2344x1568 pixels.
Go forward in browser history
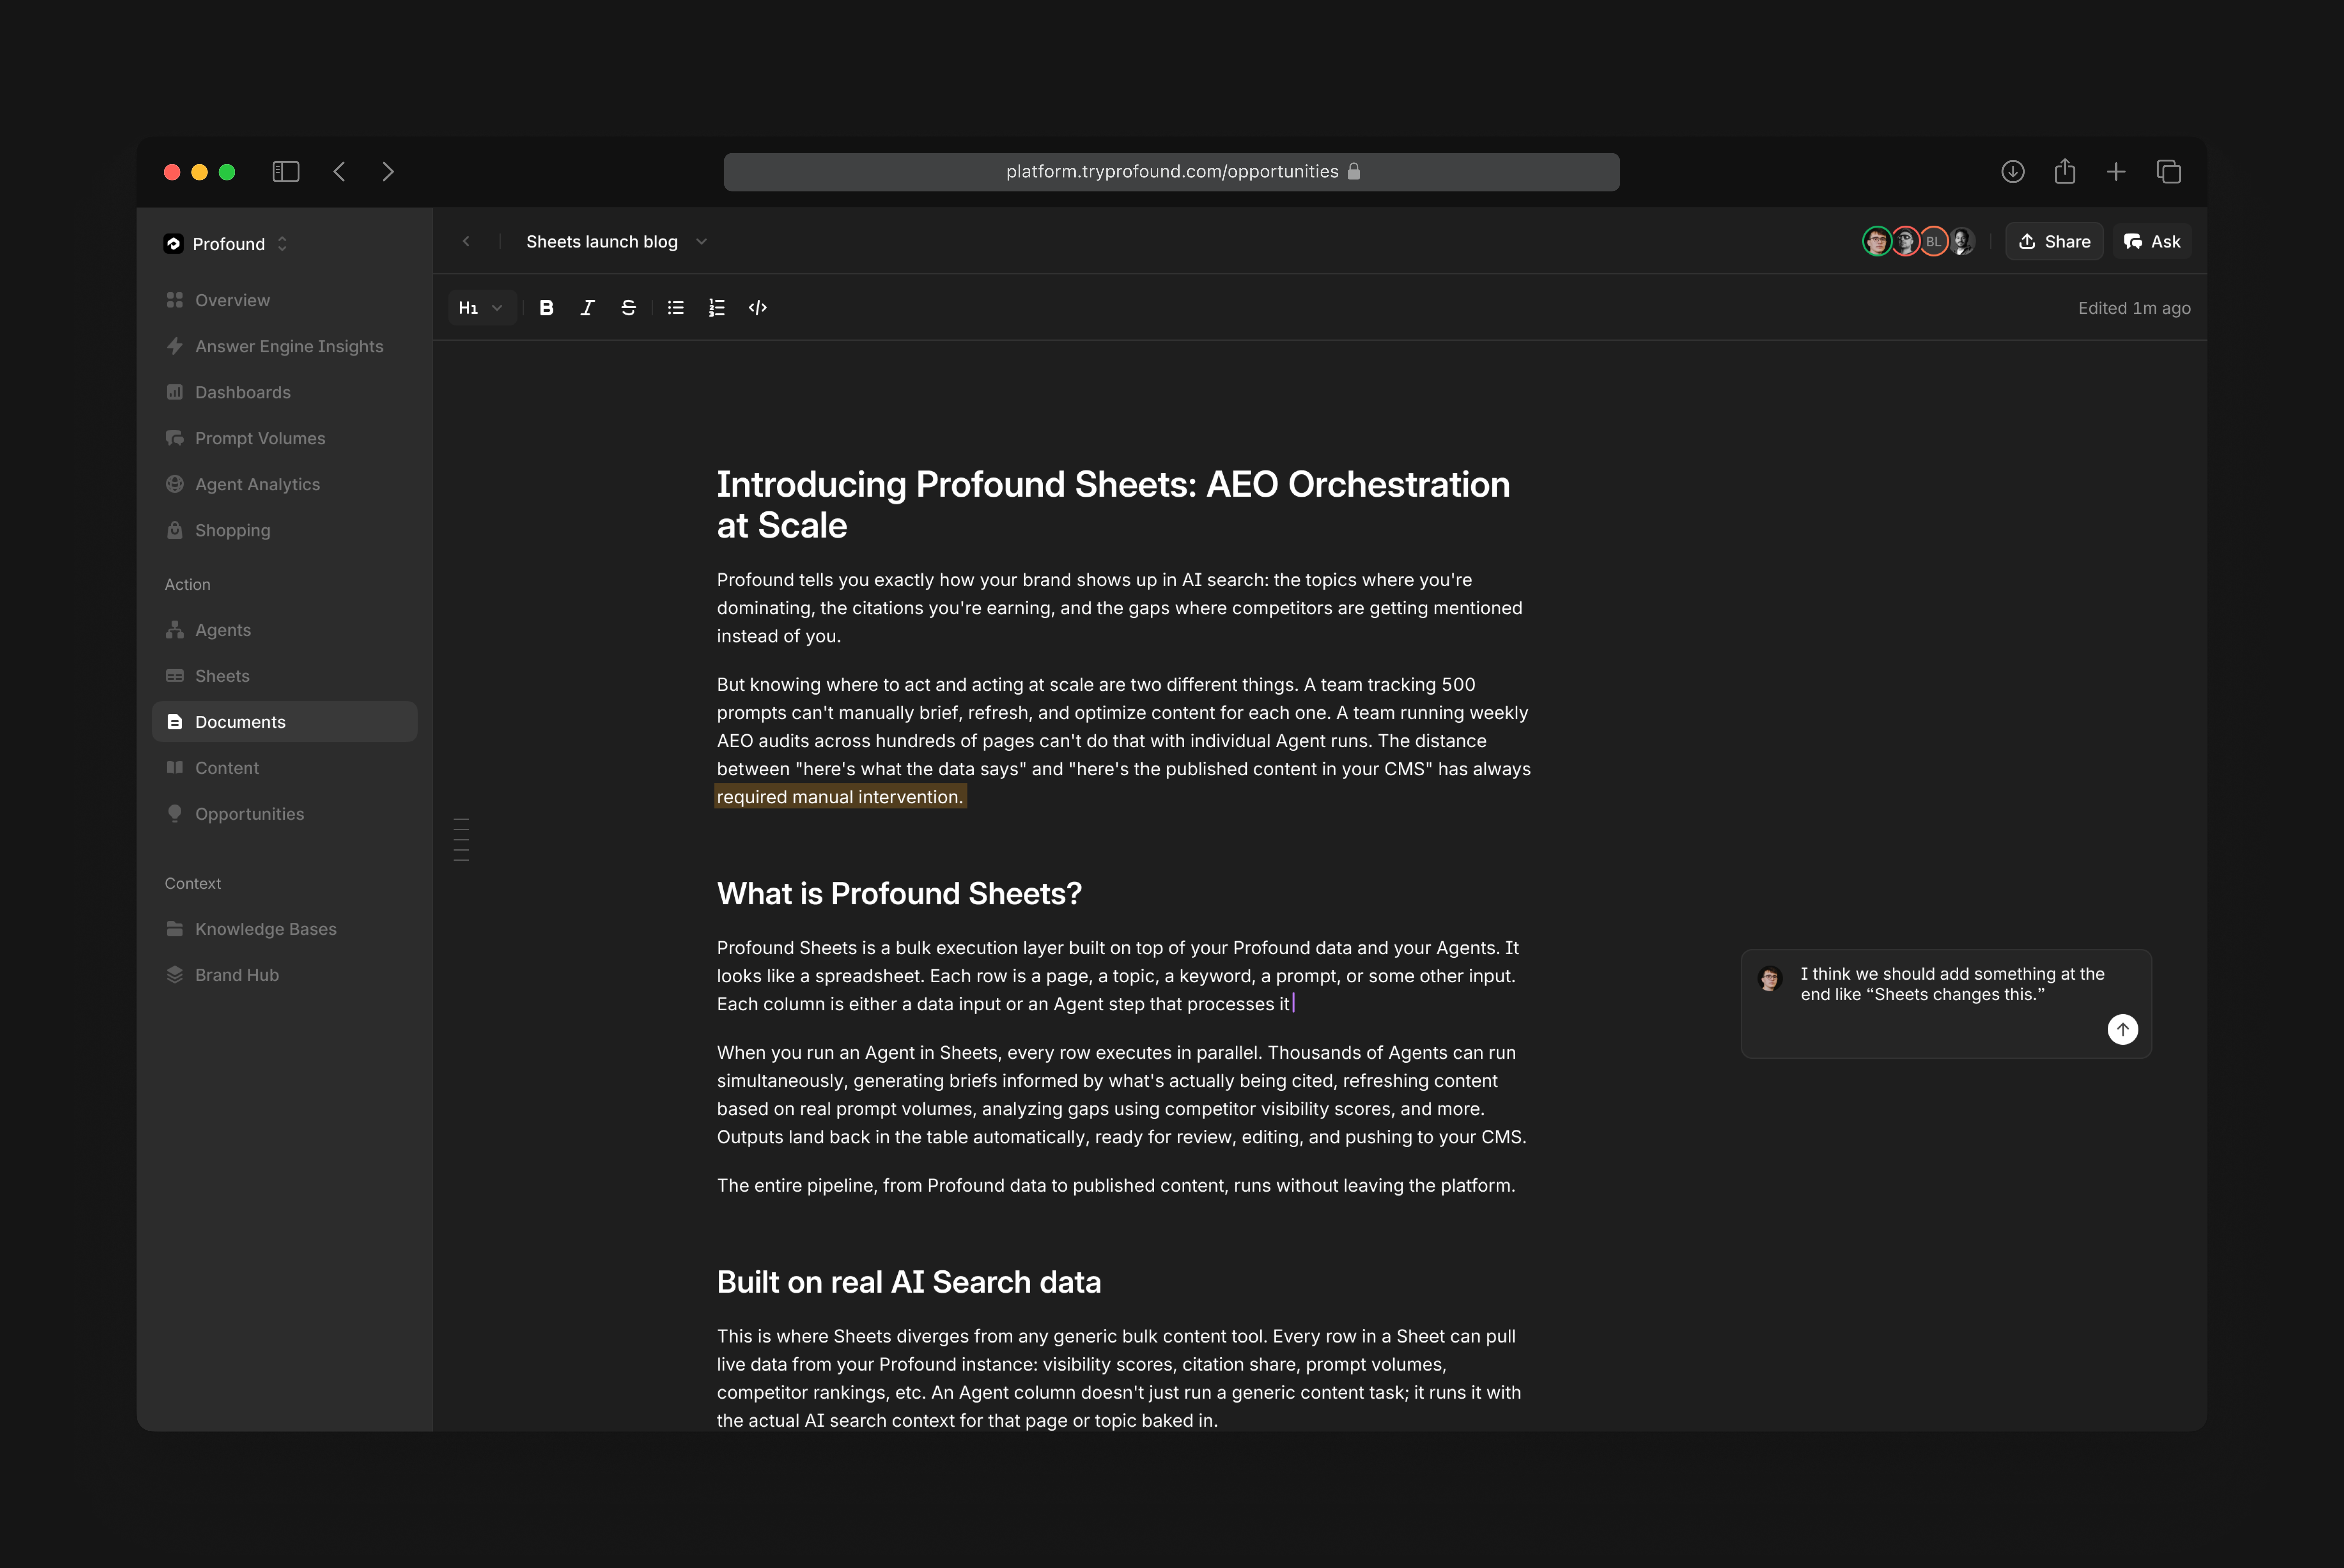pyautogui.click(x=388, y=172)
